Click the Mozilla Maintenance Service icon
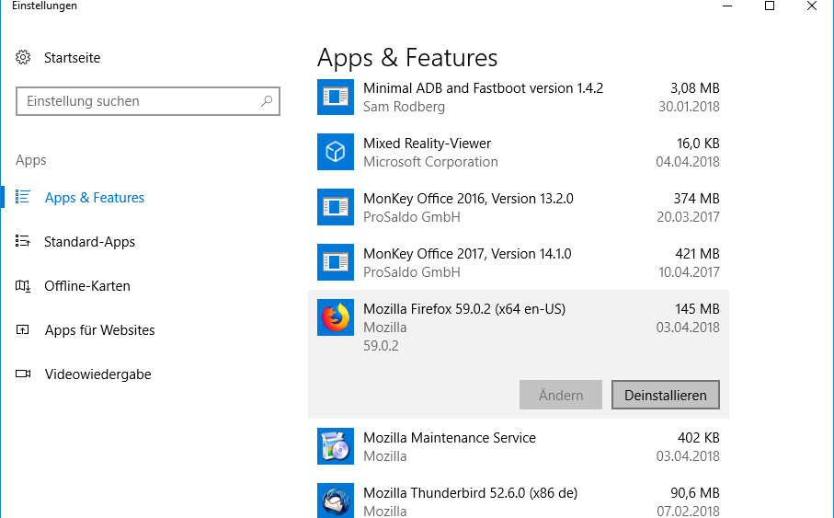 [x=336, y=446]
